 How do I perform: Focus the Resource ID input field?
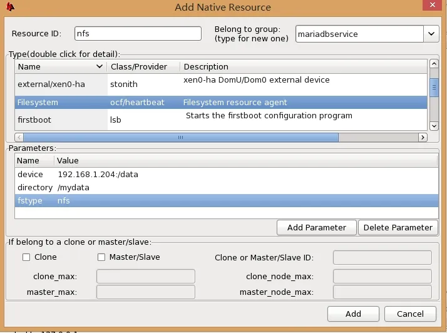(138, 34)
